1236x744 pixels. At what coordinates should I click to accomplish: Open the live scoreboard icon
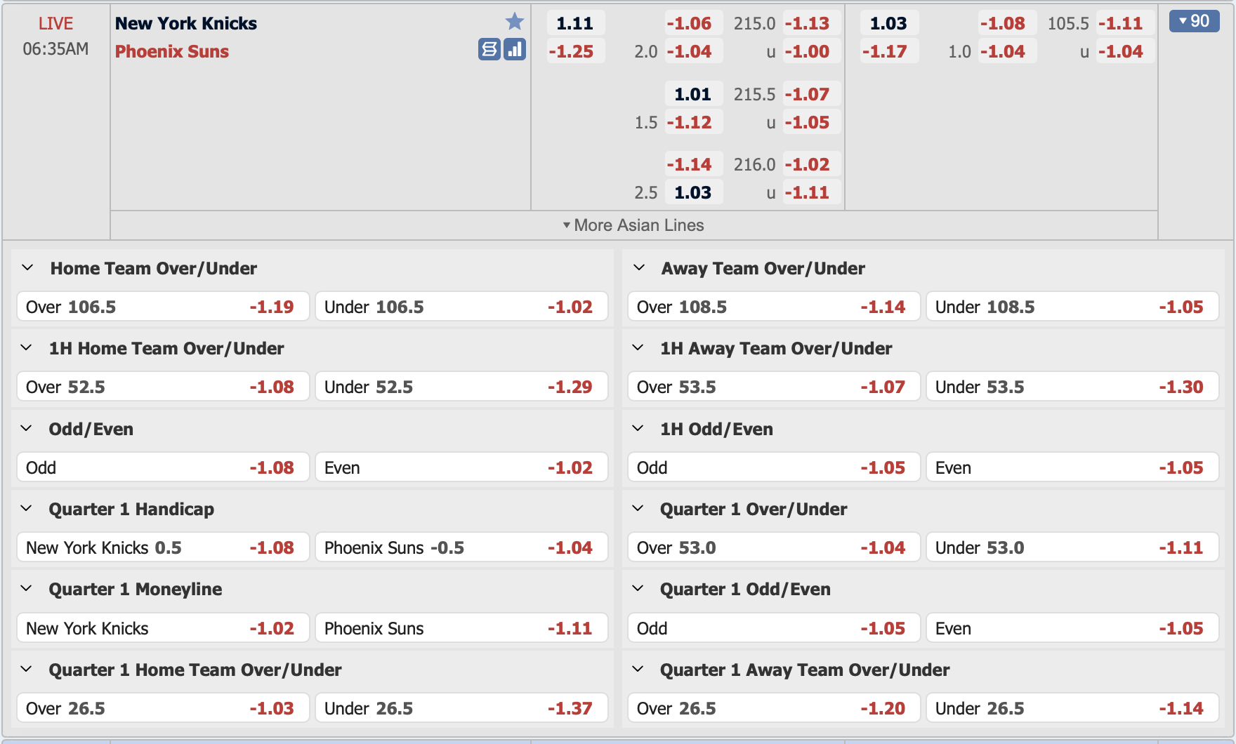pos(489,49)
